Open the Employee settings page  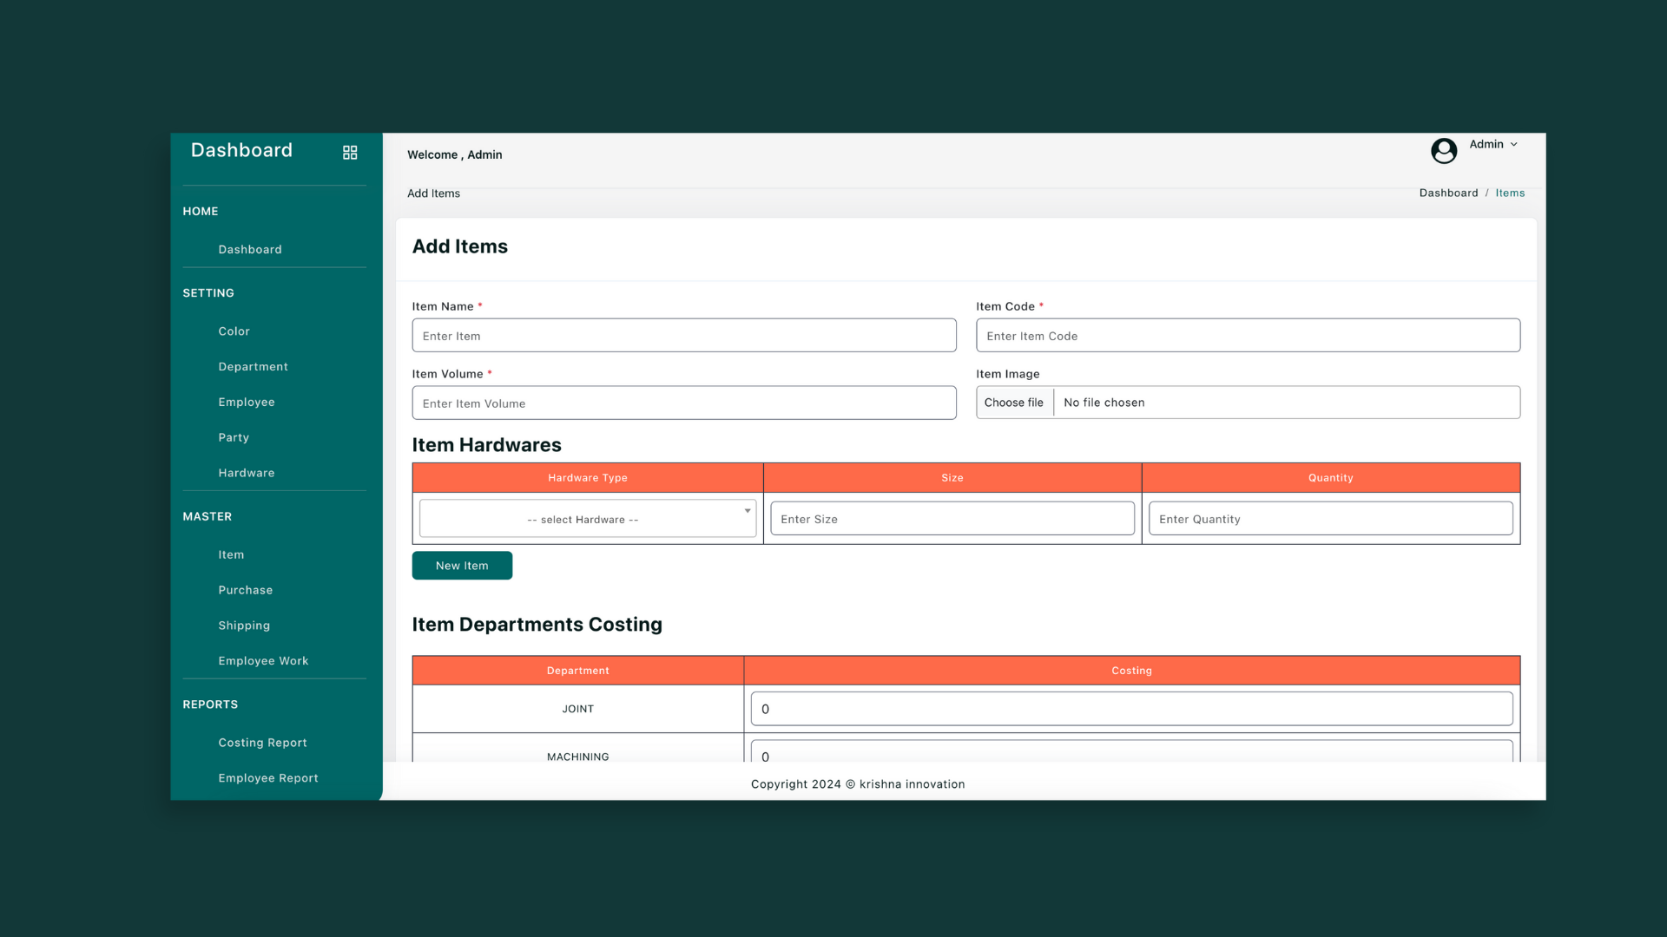pos(246,403)
